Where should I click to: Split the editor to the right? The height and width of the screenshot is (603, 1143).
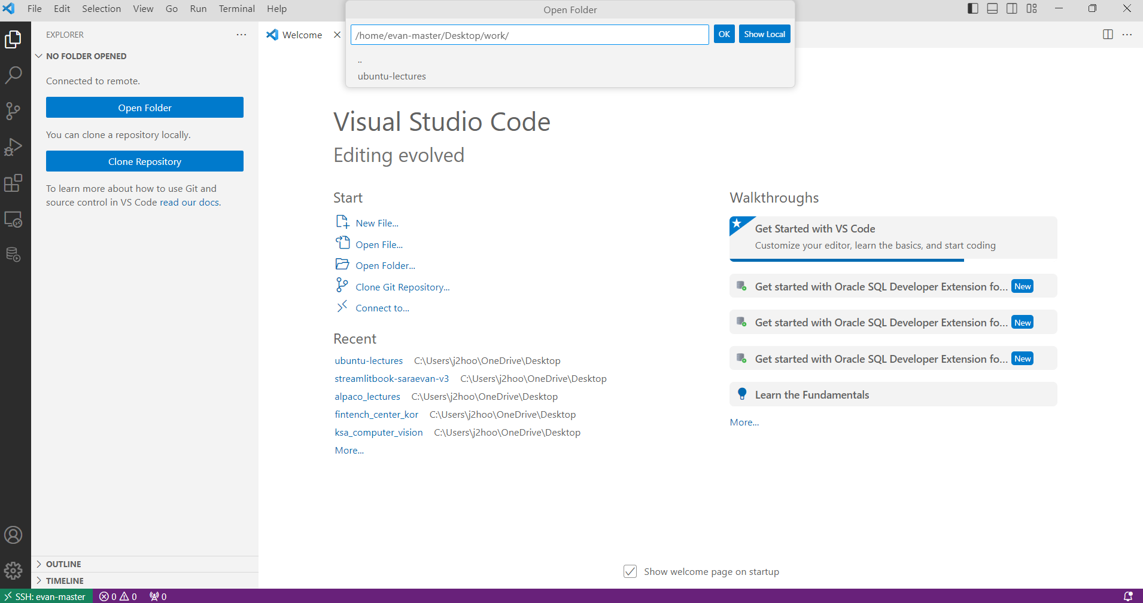1108,35
